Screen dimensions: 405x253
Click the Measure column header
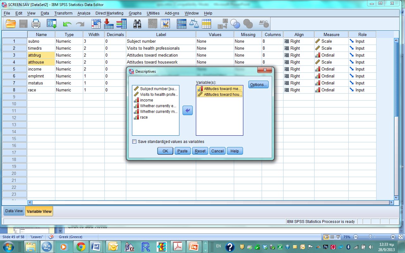point(332,34)
